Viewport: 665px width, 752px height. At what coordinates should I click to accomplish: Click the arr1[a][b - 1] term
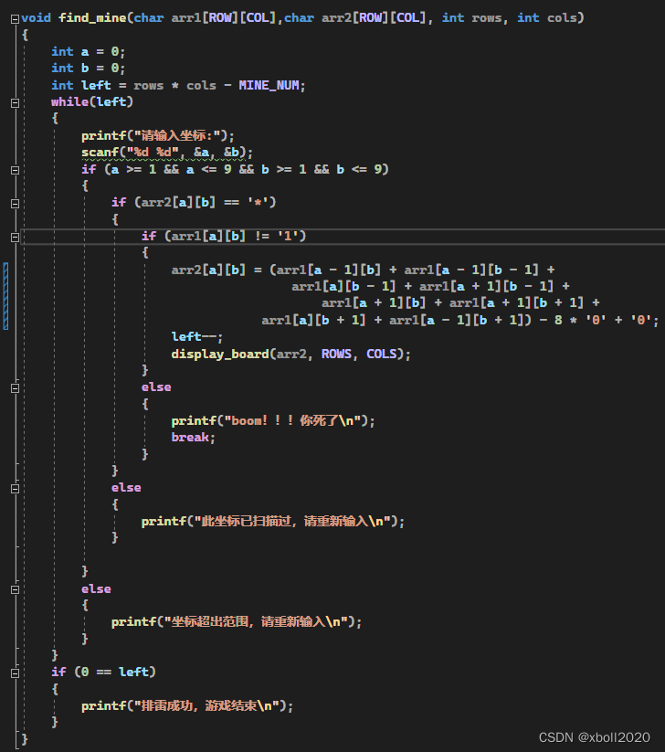(343, 286)
